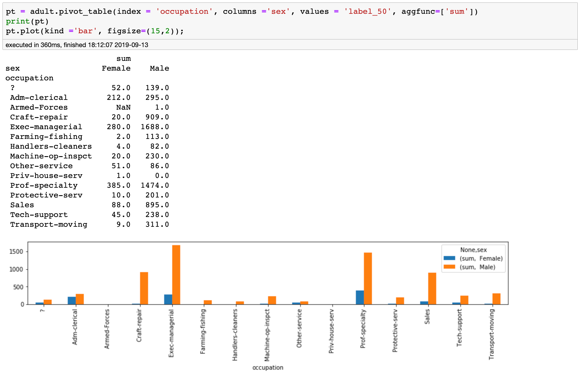Click the blue Adm-clerical bar
Screen dimensions: 578x376
[x=72, y=301]
